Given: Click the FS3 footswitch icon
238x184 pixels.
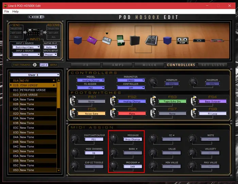Looking at the screenshot, I should (153, 100).
